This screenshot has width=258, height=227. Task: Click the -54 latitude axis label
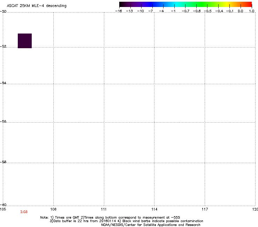3,83
